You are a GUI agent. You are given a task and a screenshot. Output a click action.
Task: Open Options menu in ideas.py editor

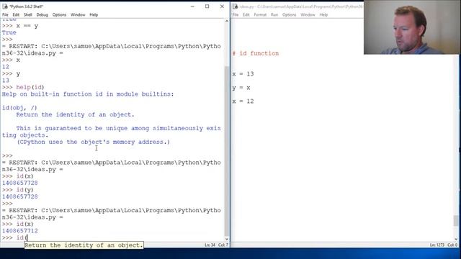coord(290,14)
